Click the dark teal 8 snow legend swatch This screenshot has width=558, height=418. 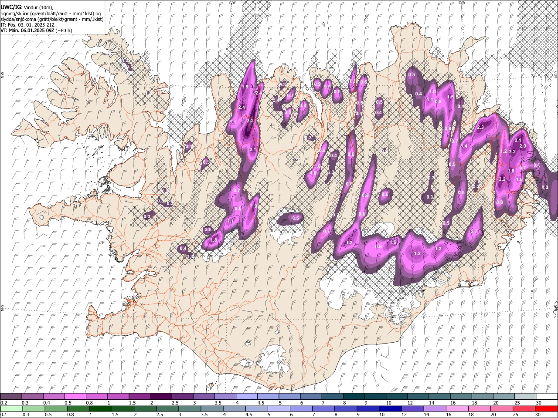[354, 396]
